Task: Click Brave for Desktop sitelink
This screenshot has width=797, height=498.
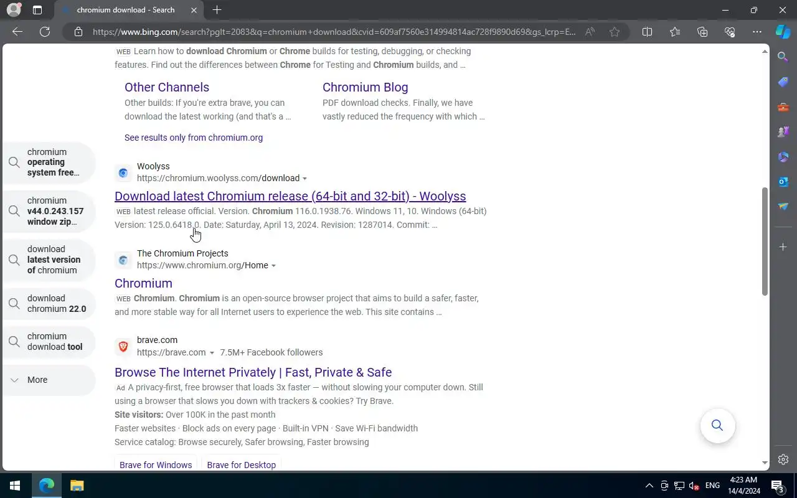Action: point(241,464)
